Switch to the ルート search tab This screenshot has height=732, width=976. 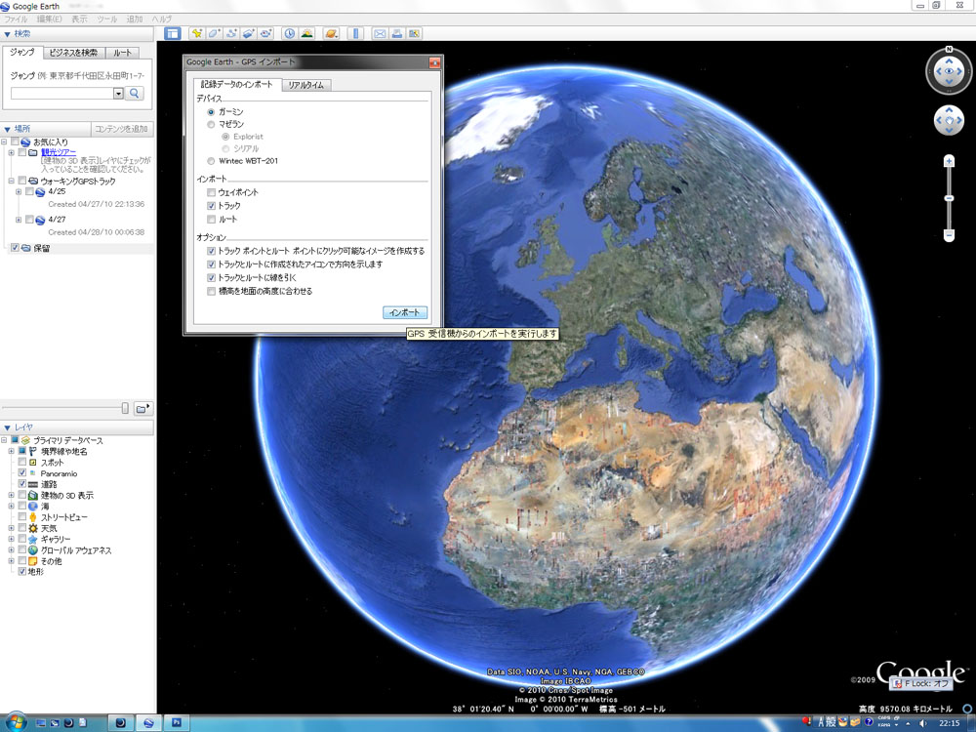pyautogui.click(x=122, y=53)
